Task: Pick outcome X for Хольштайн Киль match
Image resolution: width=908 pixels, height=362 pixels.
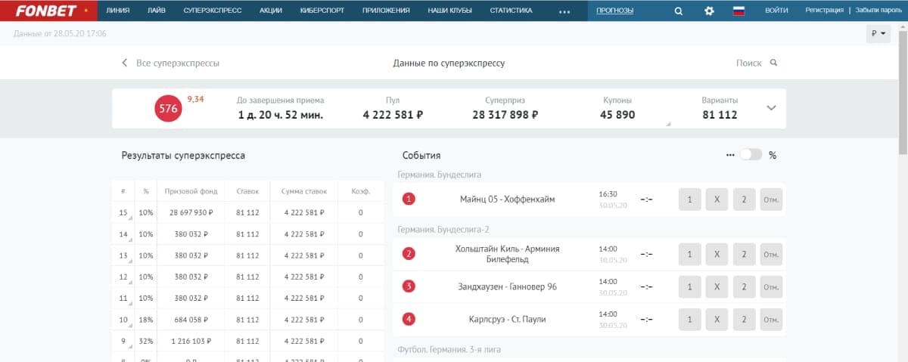Action: point(717,254)
